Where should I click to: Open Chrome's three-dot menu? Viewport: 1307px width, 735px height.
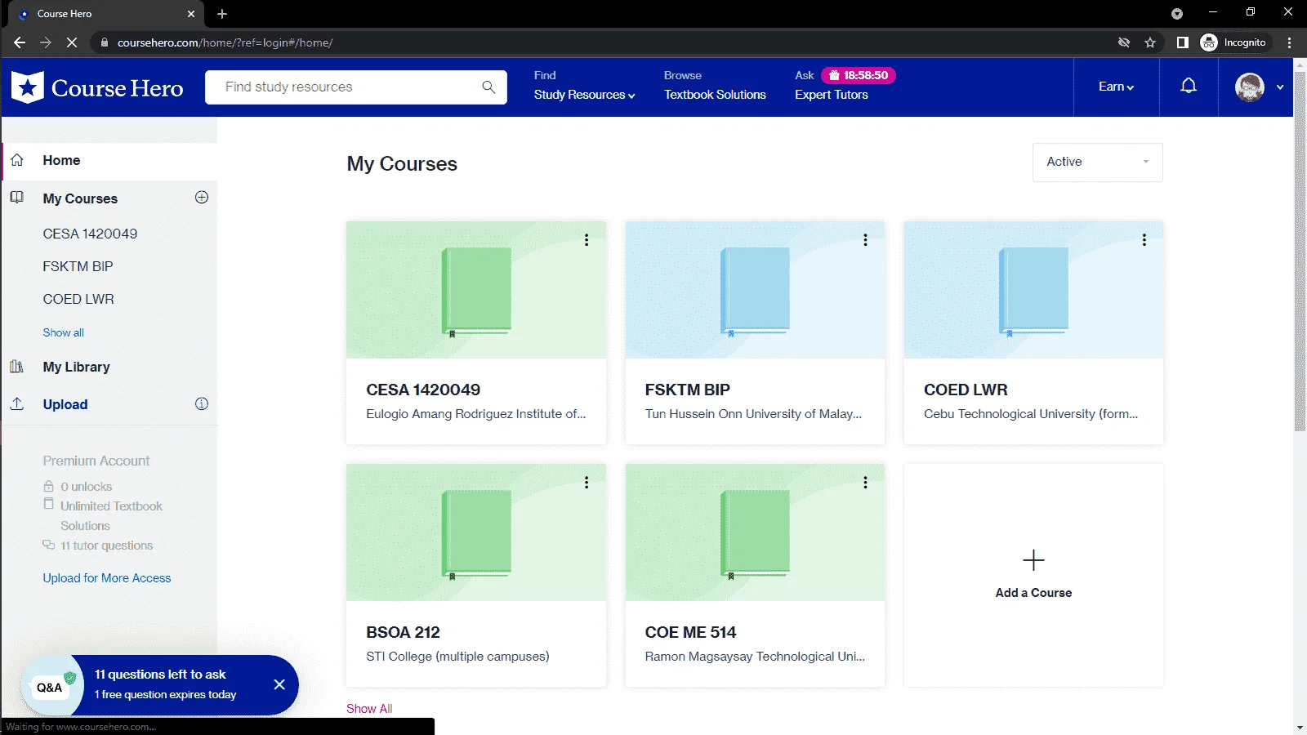pyautogui.click(x=1289, y=42)
